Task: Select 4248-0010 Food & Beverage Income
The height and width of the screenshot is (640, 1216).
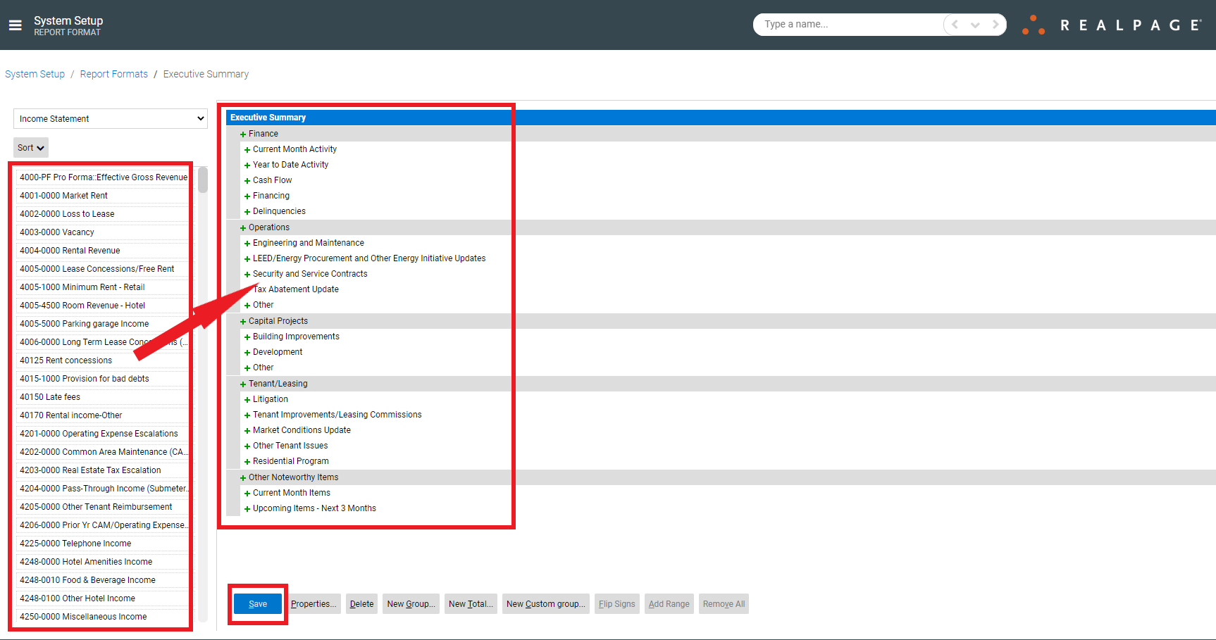Action: (x=103, y=580)
